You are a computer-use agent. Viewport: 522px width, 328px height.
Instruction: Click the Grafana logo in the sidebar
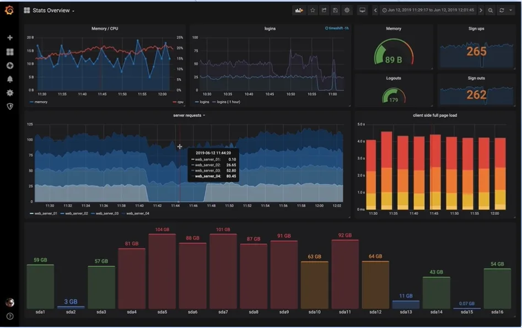coord(9,10)
